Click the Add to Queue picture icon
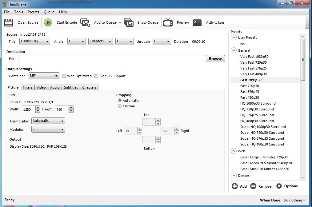Image resolution: width=312 pixels, height=207 pixels. [85, 22]
